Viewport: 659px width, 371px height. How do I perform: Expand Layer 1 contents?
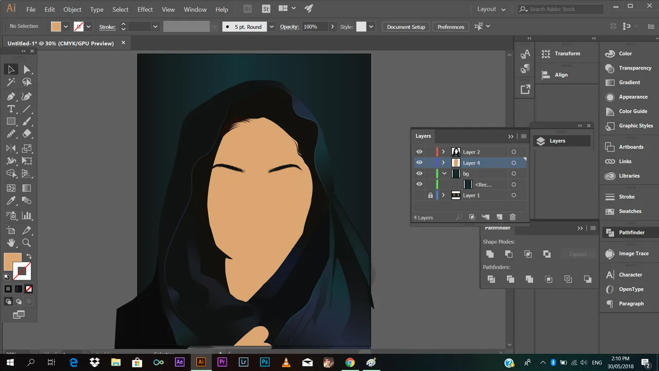tap(443, 195)
